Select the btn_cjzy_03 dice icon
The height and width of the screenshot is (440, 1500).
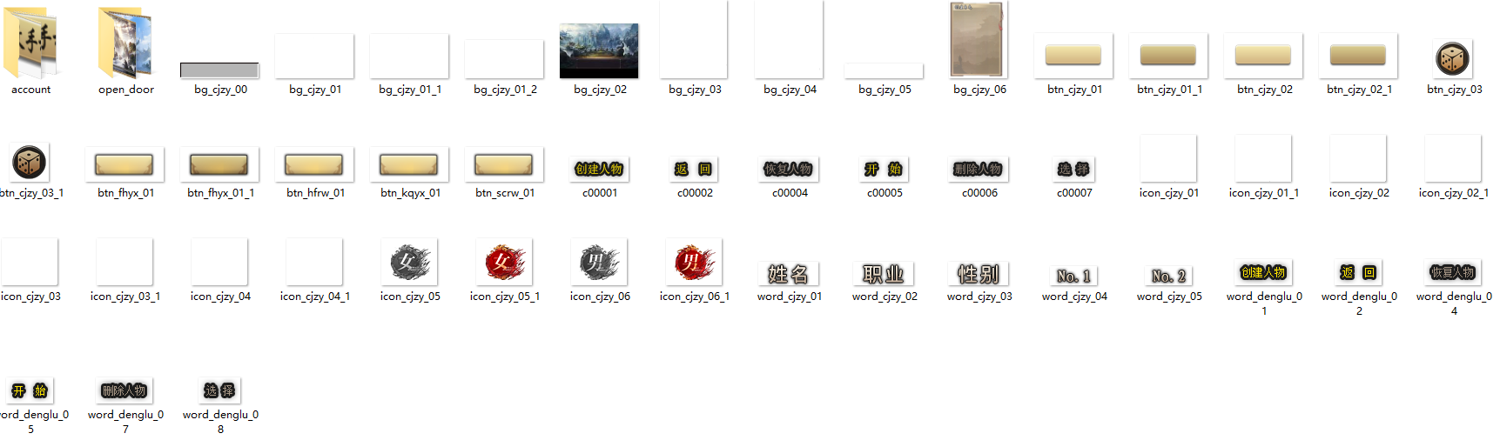click(1453, 59)
